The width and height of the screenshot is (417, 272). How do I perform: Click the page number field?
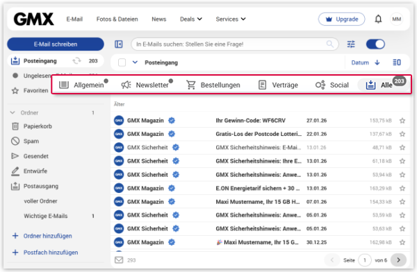coord(365,260)
